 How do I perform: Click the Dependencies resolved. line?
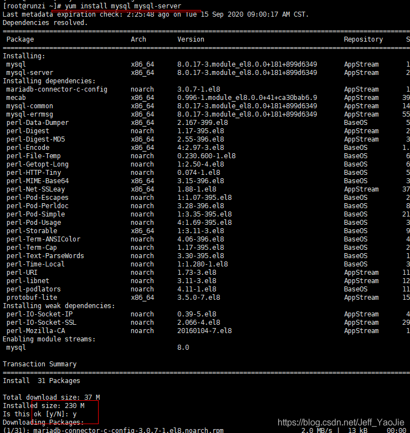click(x=45, y=23)
